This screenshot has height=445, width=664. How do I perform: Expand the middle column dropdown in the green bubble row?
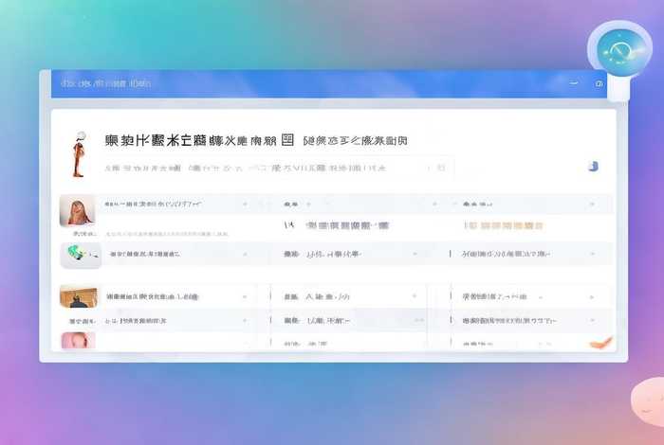tap(415, 254)
